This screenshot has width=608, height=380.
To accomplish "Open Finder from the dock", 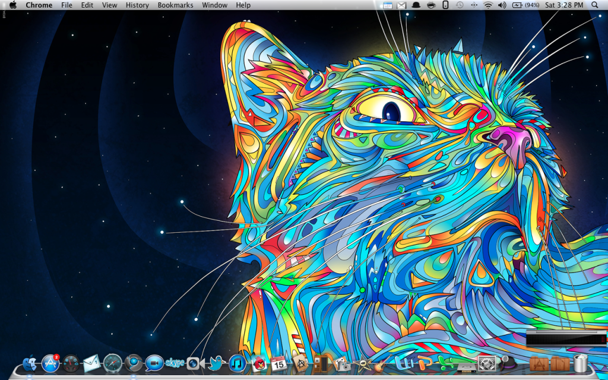I will tap(30, 364).
